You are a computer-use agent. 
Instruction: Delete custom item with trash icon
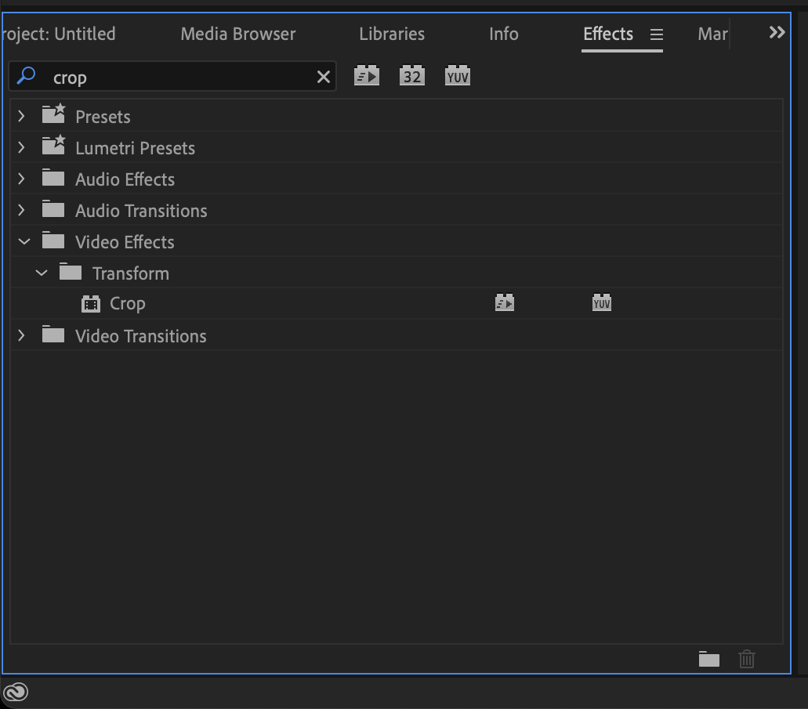pyautogui.click(x=747, y=659)
